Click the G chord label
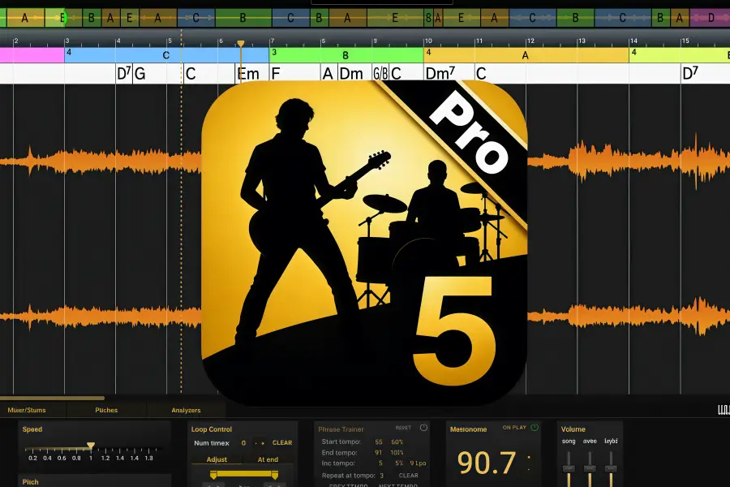Viewport: 730px width, 487px height. click(x=140, y=74)
